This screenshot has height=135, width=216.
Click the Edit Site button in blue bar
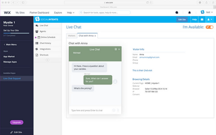pos(182,20)
